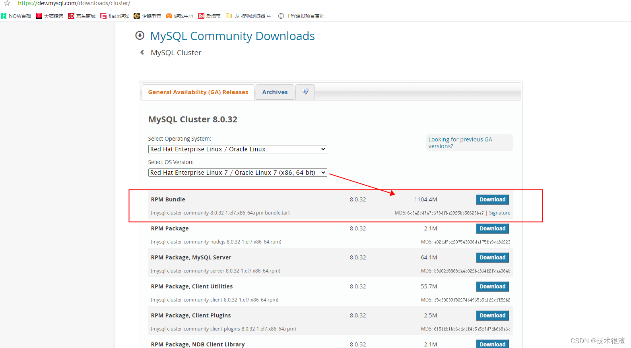Open the 游戏中心 bookmark
This screenshot has width=631, height=348.
point(180,16)
